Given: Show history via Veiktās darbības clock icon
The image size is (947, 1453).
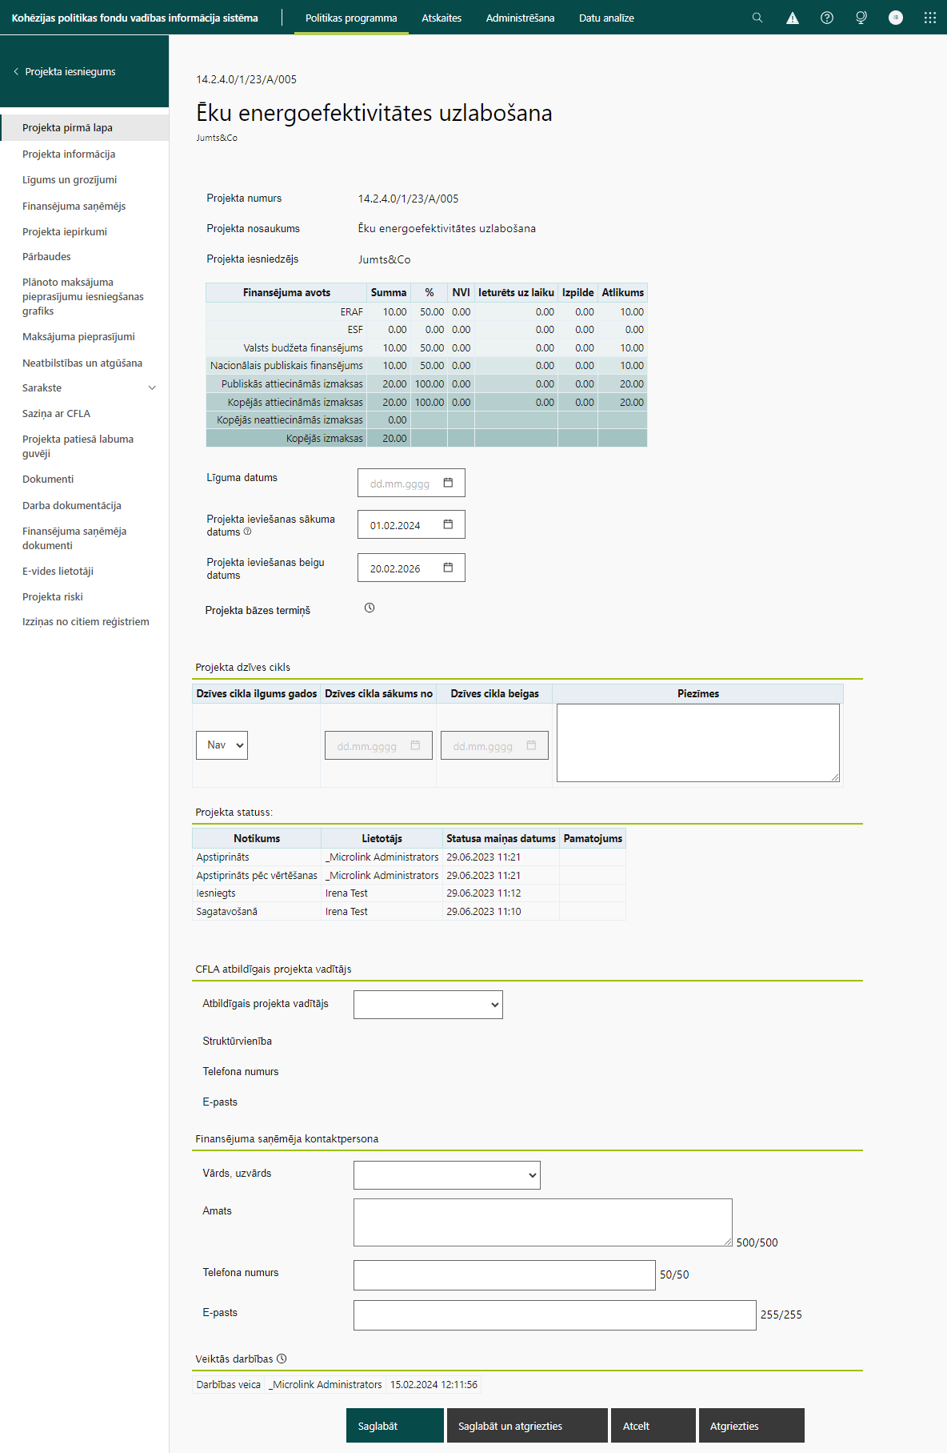Looking at the screenshot, I should pos(282,1359).
